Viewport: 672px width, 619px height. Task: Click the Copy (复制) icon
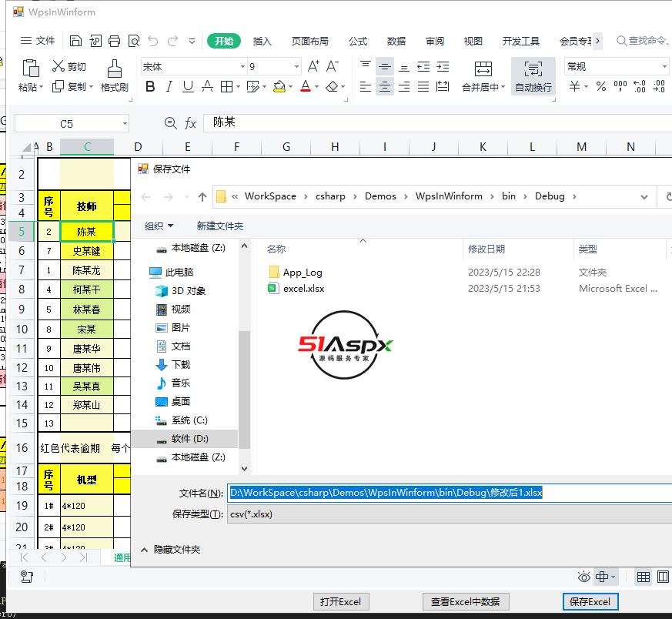[58, 86]
